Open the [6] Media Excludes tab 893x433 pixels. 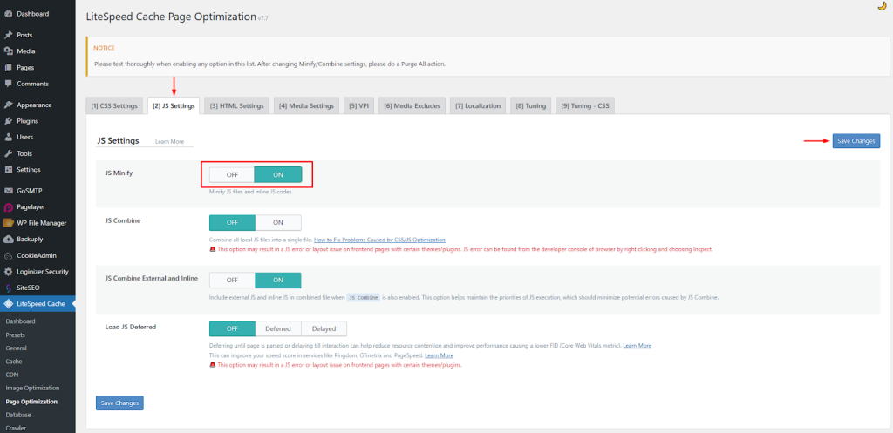412,105
